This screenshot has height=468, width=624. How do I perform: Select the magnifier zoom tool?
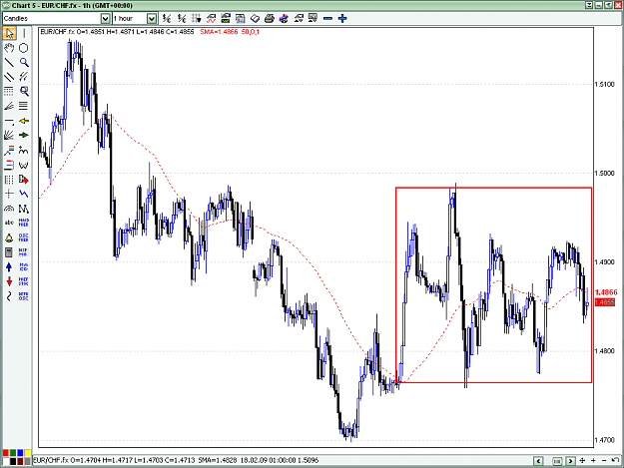coord(24,63)
